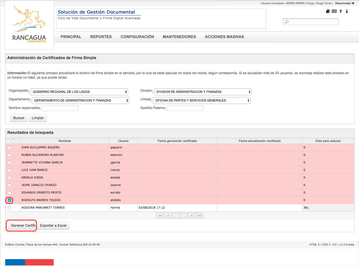This screenshot has width=359, height=266.
Task: Click the Usuario column header
Action: coord(123,141)
